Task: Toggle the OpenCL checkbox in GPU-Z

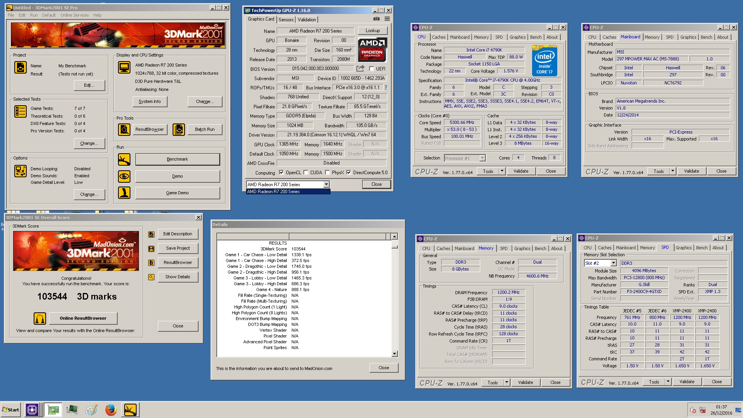Action: (281, 173)
